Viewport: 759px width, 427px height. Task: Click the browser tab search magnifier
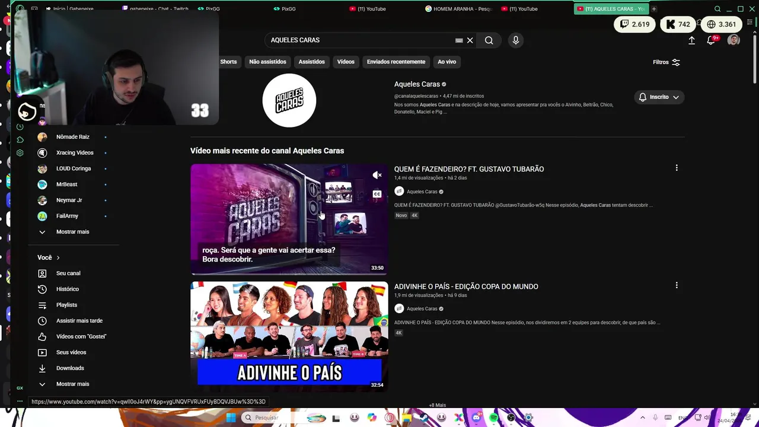[717, 9]
